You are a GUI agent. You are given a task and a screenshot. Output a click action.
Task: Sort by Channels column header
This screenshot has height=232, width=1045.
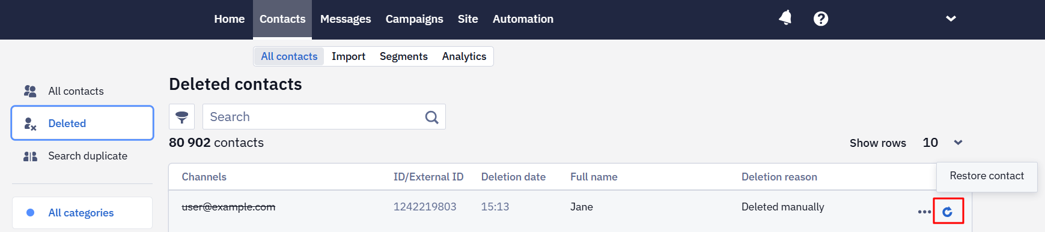(x=204, y=177)
